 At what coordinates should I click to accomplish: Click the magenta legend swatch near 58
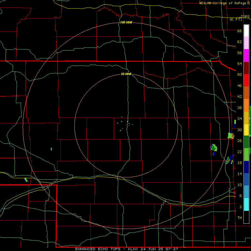pos(246,55)
